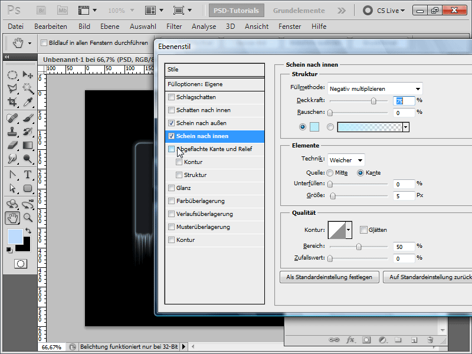Select the Mitte source radio button

click(330, 173)
